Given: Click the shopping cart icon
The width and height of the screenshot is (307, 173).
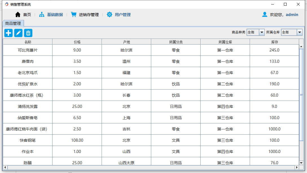Looking at the screenshot, I should (74, 14).
